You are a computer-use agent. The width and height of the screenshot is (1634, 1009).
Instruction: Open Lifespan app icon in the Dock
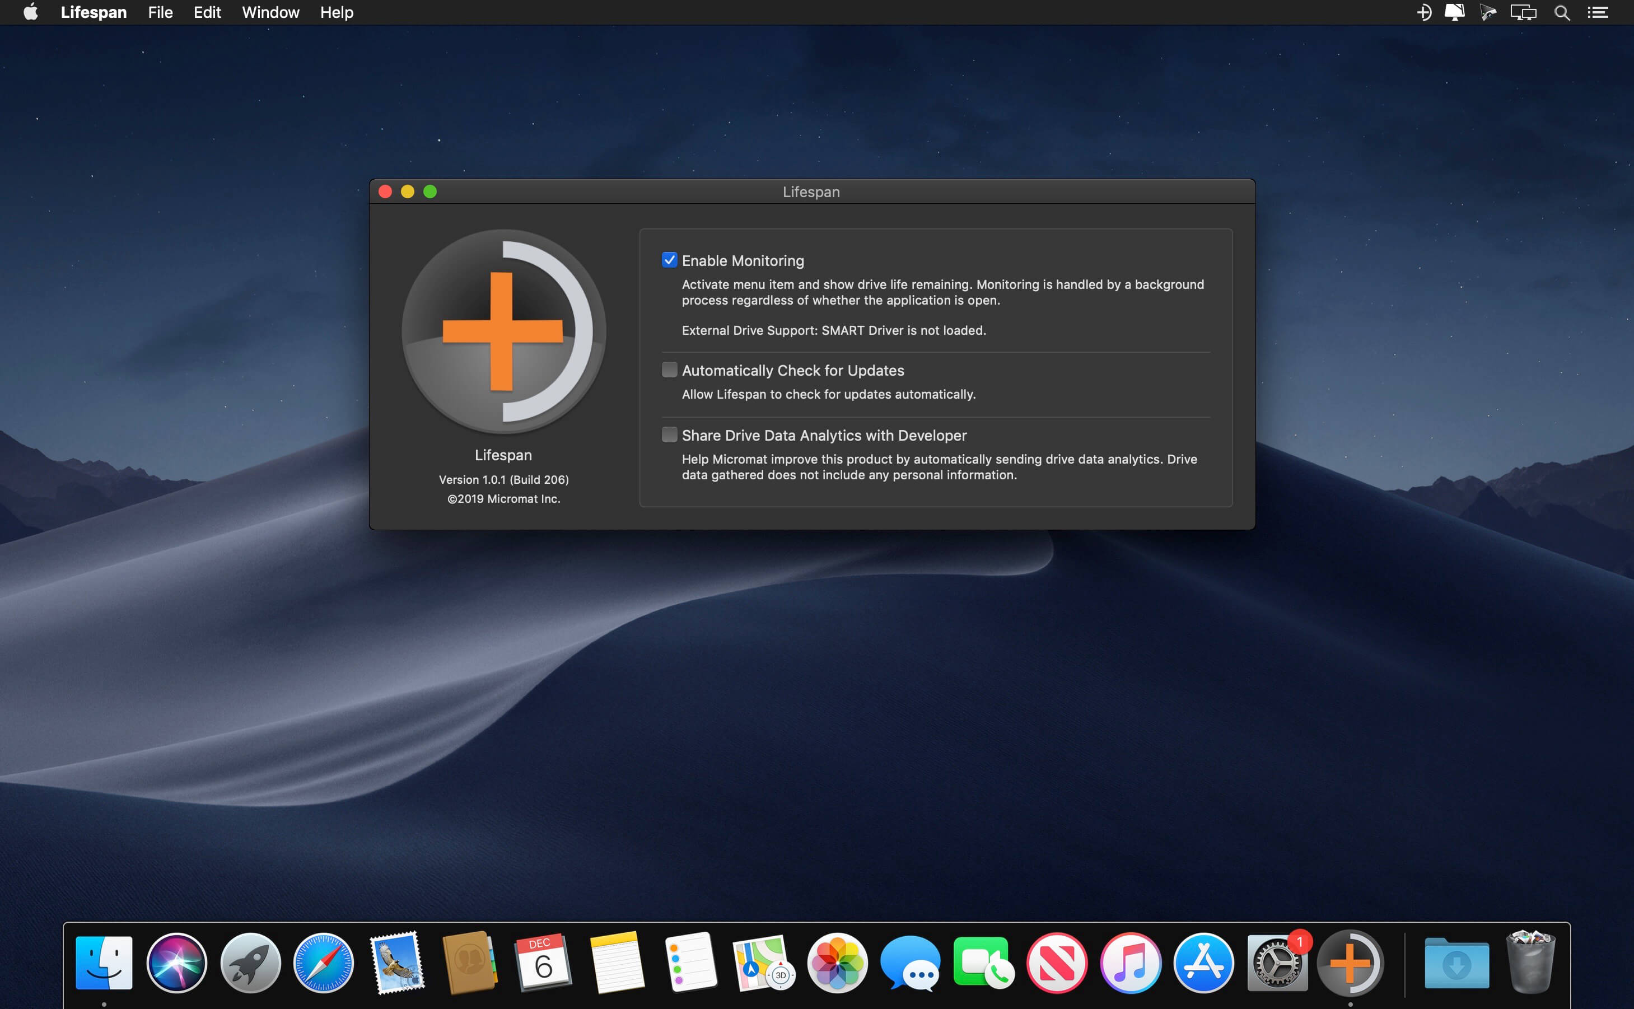click(x=1350, y=963)
